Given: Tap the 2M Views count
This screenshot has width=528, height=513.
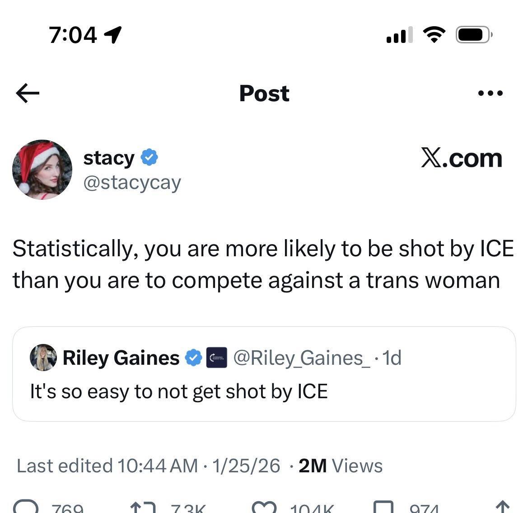Looking at the screenshot, I should click(341, 466).
